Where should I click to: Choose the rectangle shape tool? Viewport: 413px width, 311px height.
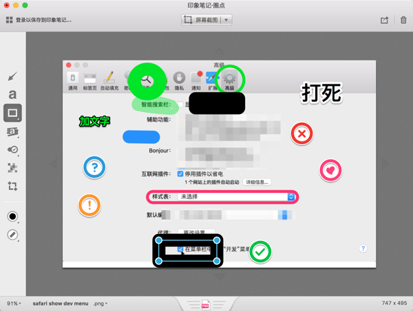click(x=12, y=113)
